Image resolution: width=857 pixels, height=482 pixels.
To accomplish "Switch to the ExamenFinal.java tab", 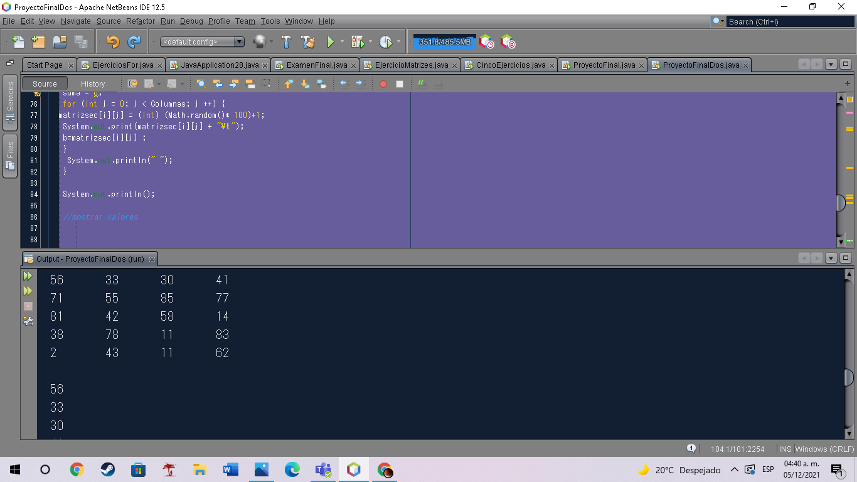I will pos(317,65).
